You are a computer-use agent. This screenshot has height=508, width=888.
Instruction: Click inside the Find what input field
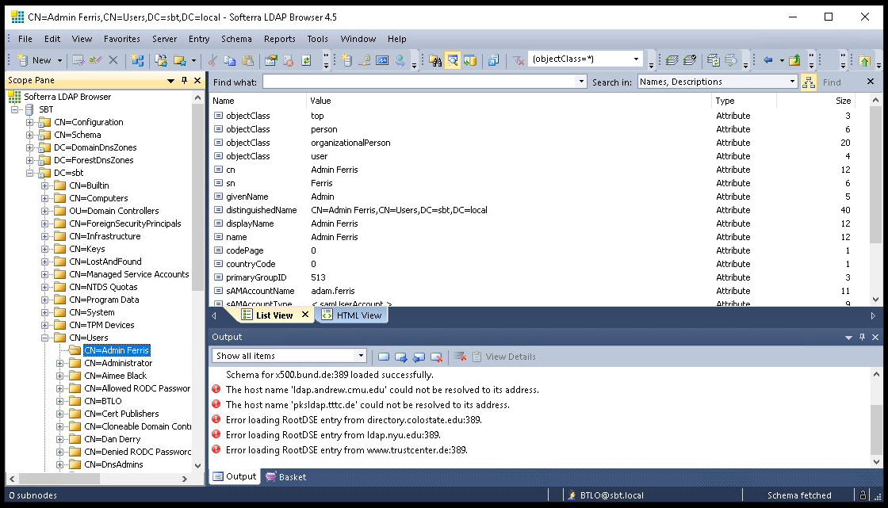tap(419, 82)
